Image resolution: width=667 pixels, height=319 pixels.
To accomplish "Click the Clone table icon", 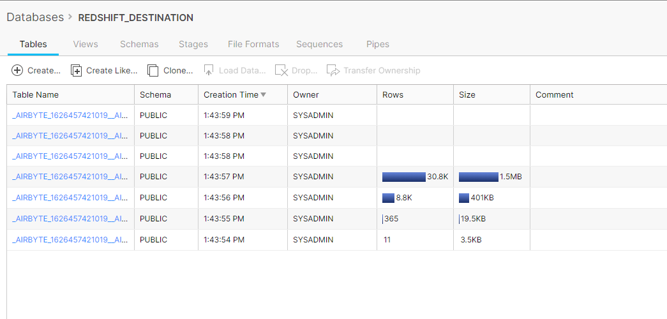I will coord(153,70).
